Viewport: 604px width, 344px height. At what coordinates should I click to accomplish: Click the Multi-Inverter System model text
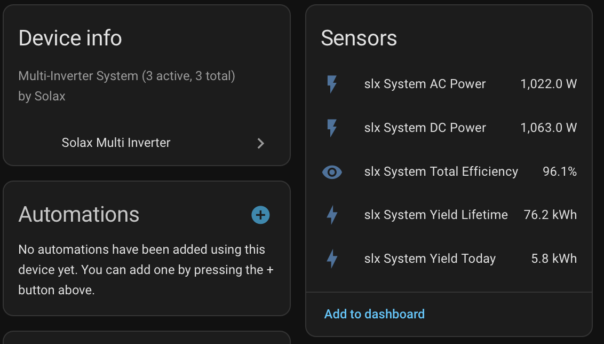pyautogui.click(x=127, y=76)
